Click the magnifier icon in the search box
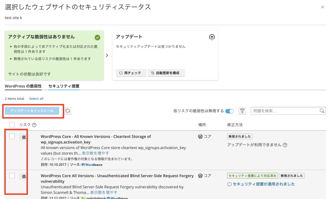The image size is (331, 199). (322, 111)
